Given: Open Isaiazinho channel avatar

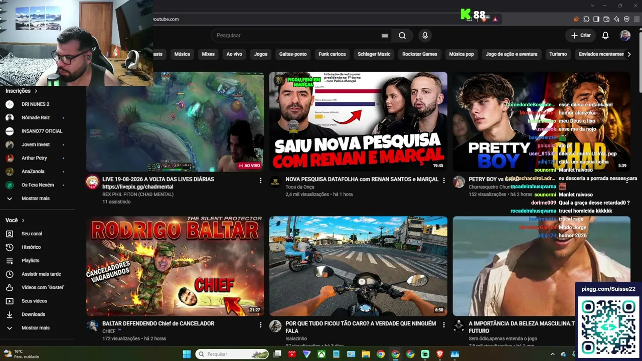Looking at the screenshot, I should click(x=275, y=326).
